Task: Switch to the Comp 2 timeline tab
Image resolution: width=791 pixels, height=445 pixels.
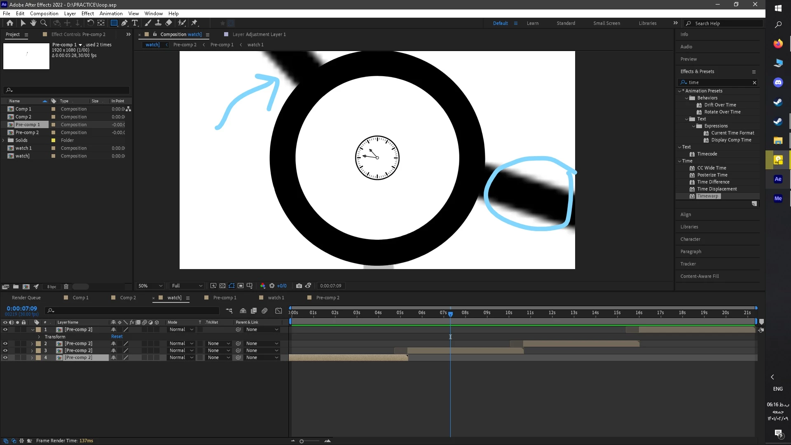Action: (128, 297)
